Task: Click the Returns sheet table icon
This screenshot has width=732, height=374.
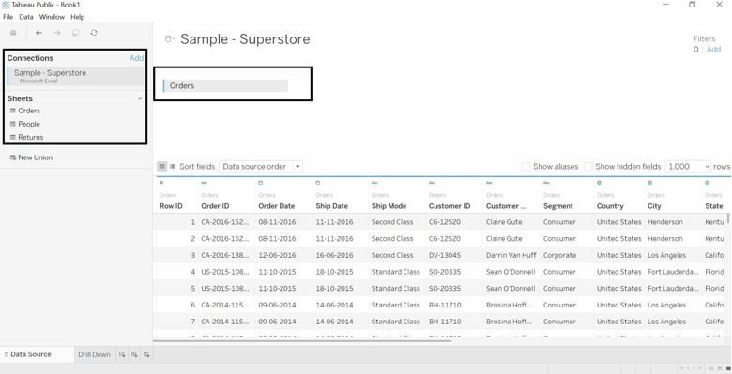Action: [12, 137]
